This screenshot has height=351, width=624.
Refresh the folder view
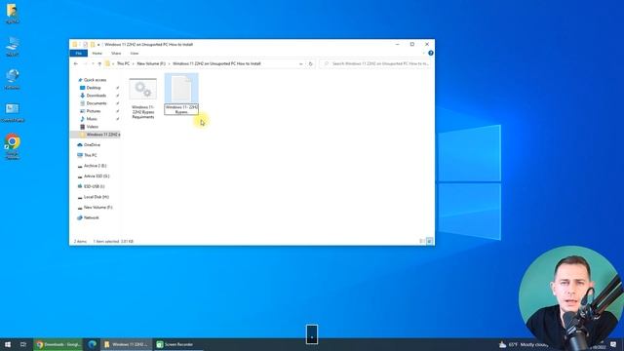pyautogui.click(x=311, y=63)
